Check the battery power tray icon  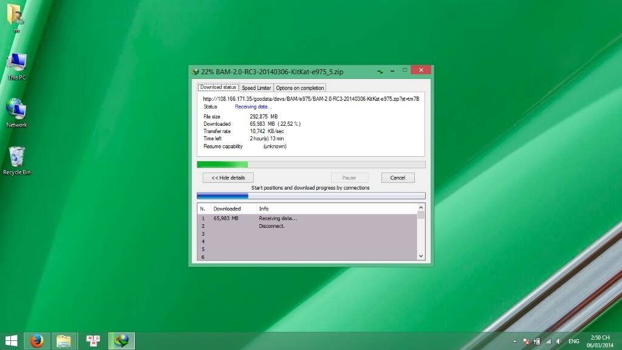pos(537,341)
